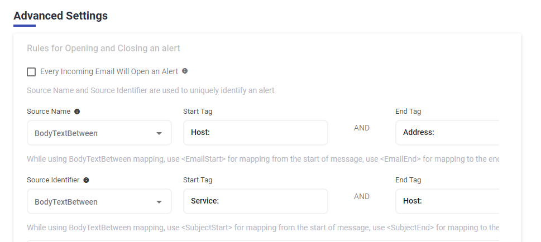Focus the Source Name Start Tag field
The width and height of the screenshot is (541, 242).
coord(255,133)
